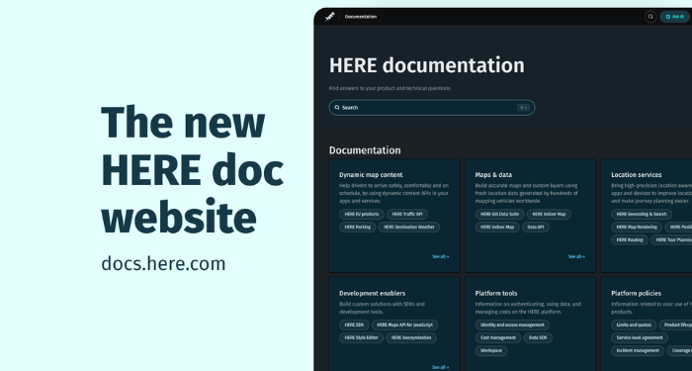Open HERE Parking chip

coord(358,227)
